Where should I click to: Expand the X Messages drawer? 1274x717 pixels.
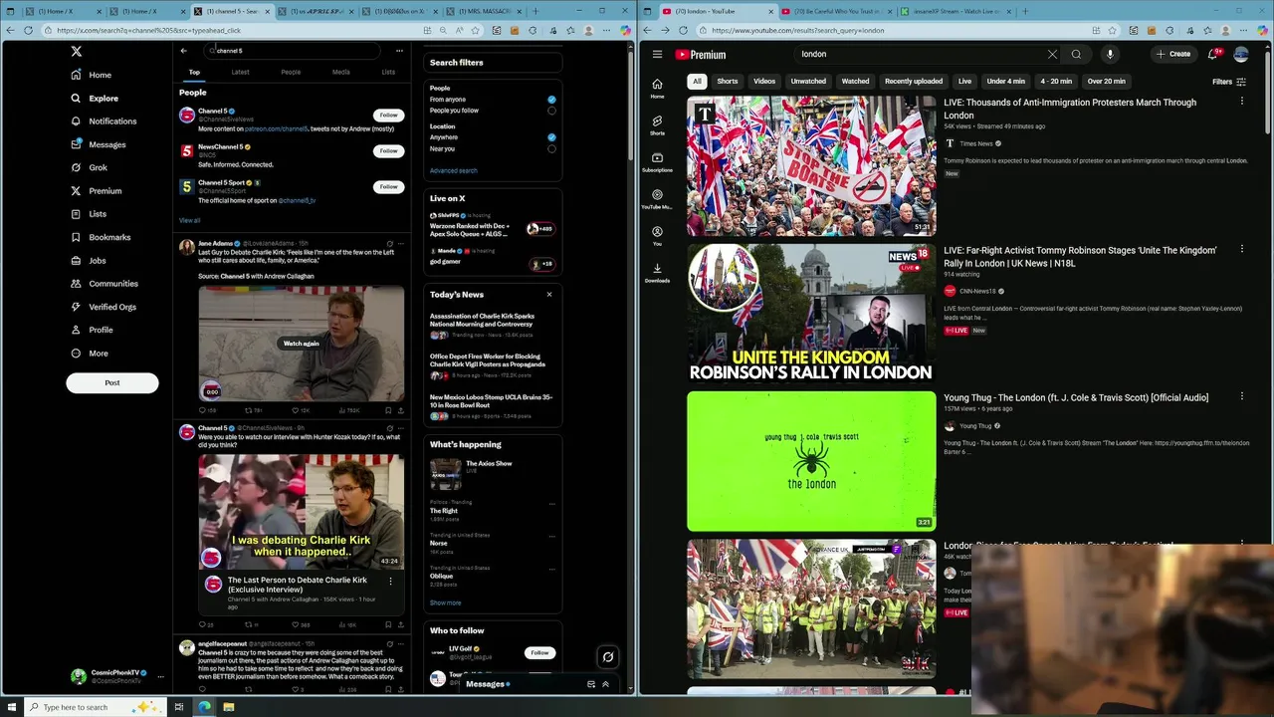tap(605, 684)
